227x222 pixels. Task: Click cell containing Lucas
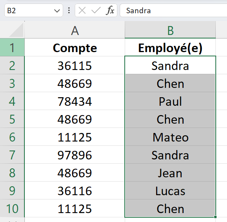pyautogui.click(x=170, y=191)
